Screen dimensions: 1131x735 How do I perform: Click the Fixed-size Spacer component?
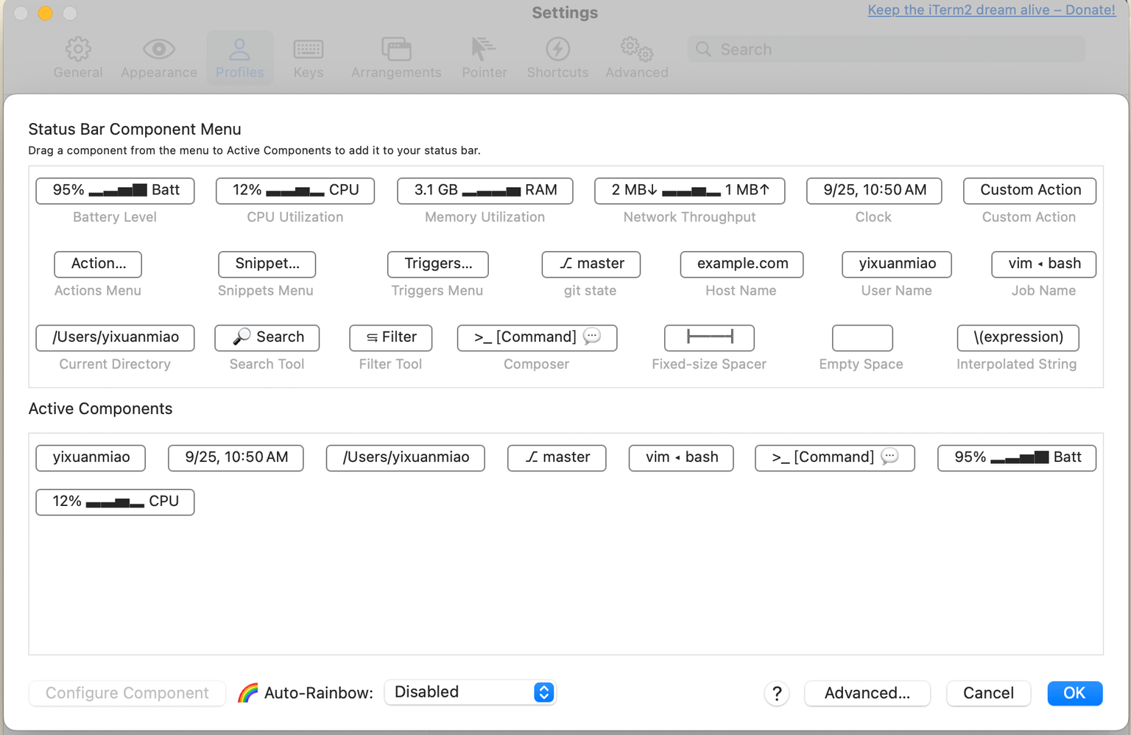[709, 338]
